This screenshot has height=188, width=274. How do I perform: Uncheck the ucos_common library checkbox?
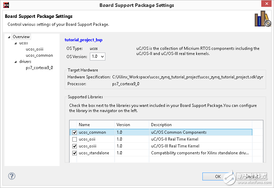pos(74,132)
